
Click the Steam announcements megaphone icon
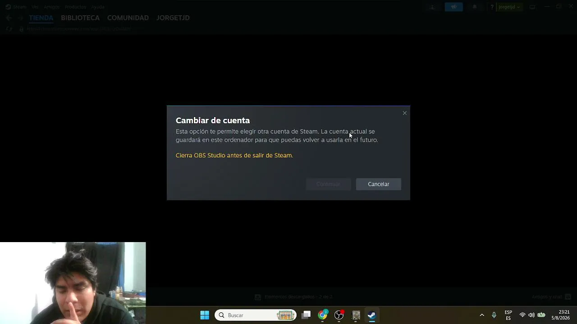453,7
